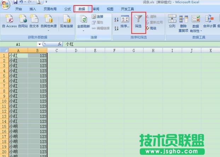Viewport: 220px width, 157px height.
Task: Switch to the Insert (插入) tab
Action: [33, 9]
